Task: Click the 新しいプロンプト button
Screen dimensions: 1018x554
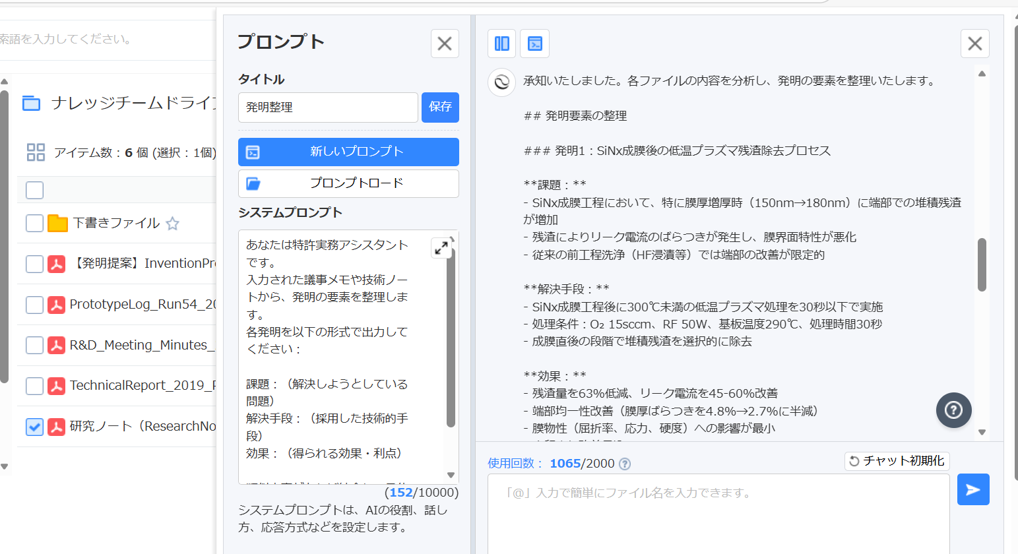Action: (x=348, y=152)
